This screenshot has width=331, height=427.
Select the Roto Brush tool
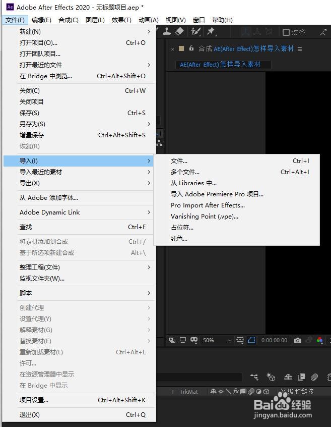[195, 32]
